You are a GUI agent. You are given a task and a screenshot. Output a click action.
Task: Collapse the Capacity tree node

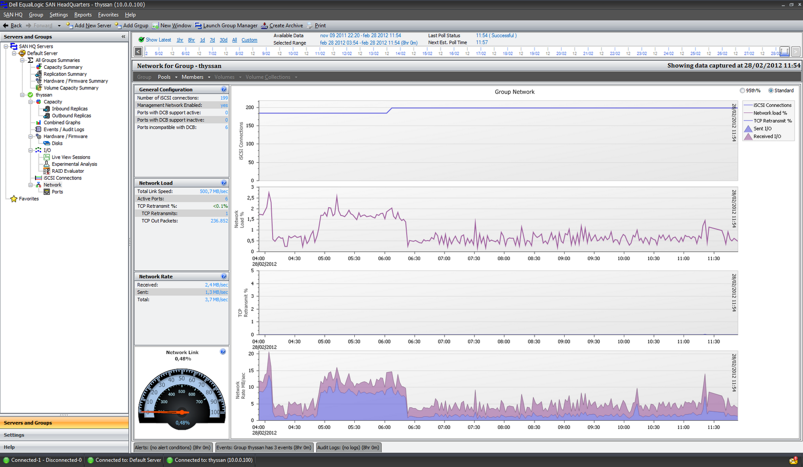(x=30, y=102)
